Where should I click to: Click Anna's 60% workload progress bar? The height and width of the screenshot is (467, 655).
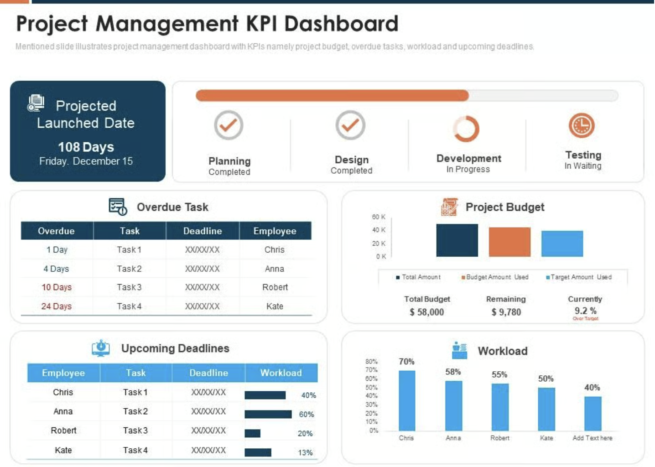coord(268,414)
